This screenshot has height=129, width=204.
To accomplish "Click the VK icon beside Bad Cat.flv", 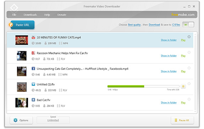I will tap(33, 100).
